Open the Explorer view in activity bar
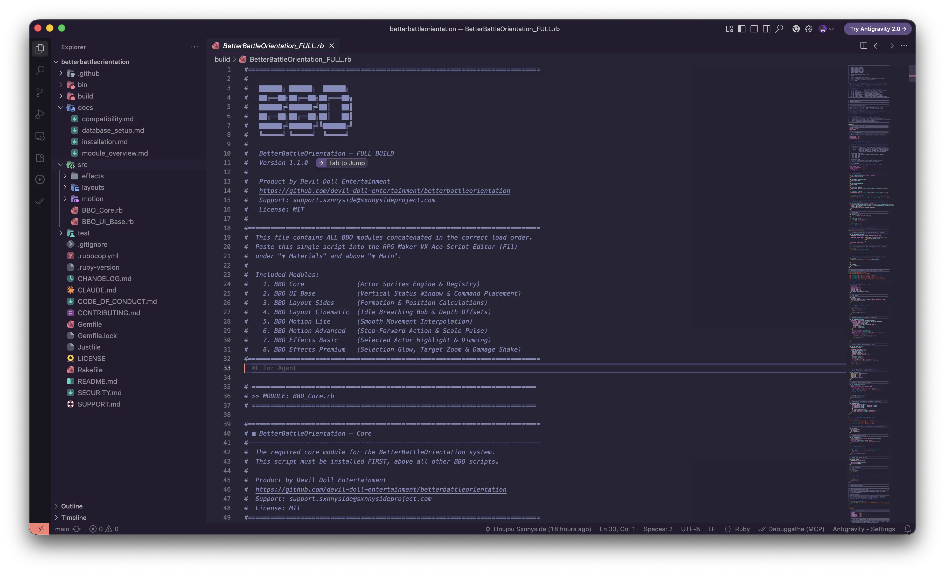The width and height of the screenshot is (945, 573). (40, 49)
